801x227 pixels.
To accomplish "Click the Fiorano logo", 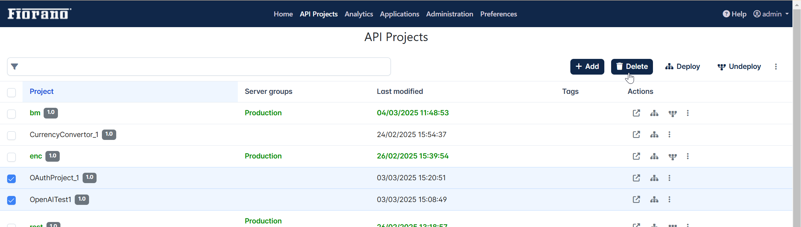I will 39,14.
